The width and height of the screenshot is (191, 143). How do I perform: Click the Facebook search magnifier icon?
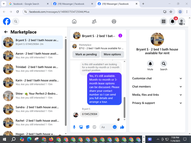[x=16, y=21]
